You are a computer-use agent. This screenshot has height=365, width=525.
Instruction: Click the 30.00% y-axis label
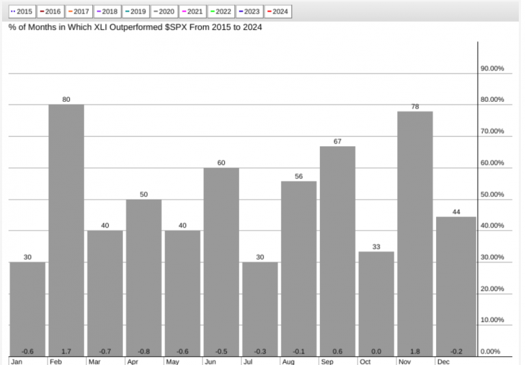coord(492,257)
